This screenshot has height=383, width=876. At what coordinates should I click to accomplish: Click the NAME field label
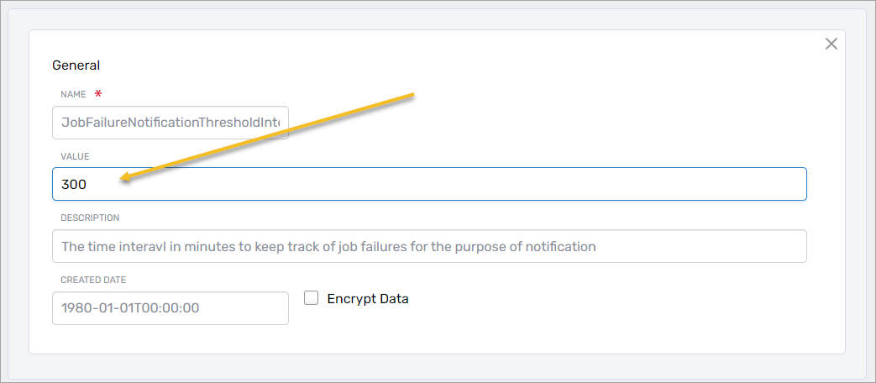(73, 95)
